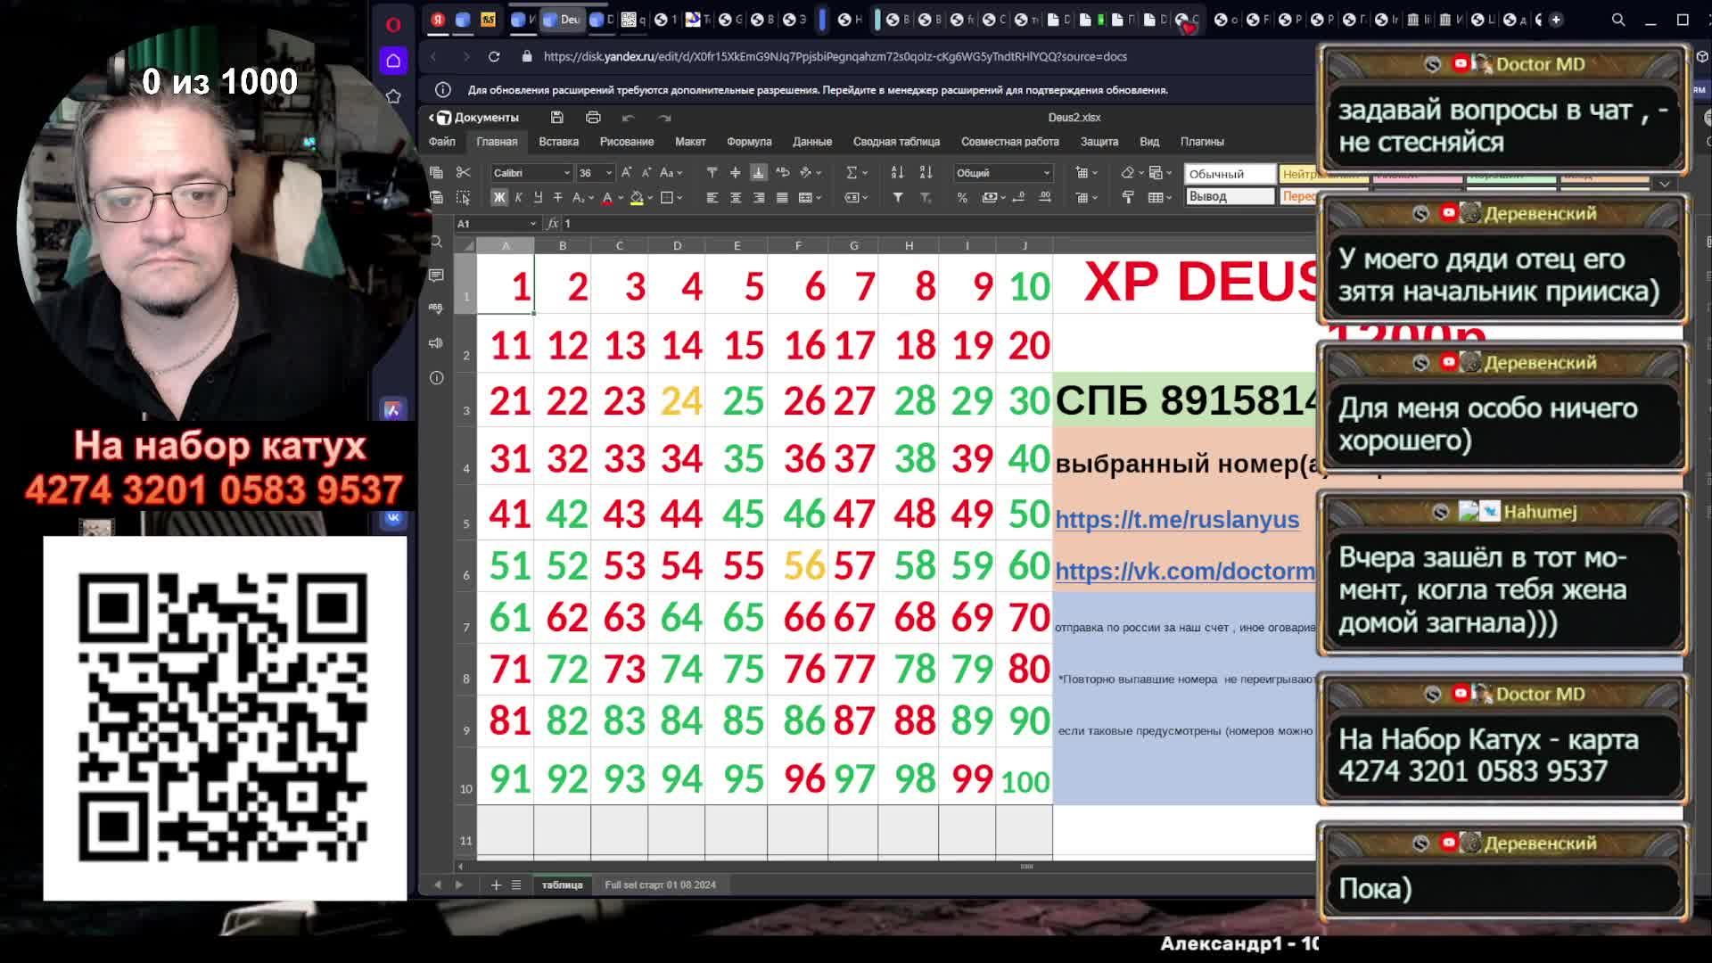Apply percent number style

[x=962, y=197]
